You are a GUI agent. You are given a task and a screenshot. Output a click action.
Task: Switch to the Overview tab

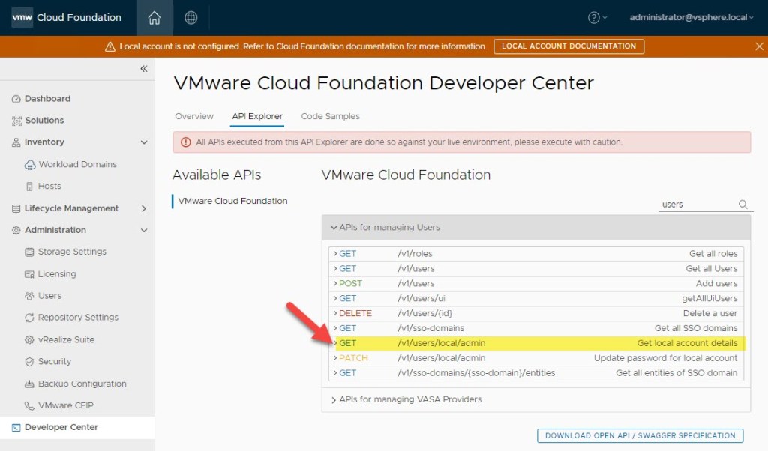click(194, 117)
